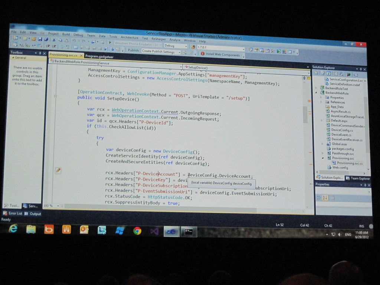Click the Cut scissors icon
Viewport: 380px width, 285px height.
(54, 40)
